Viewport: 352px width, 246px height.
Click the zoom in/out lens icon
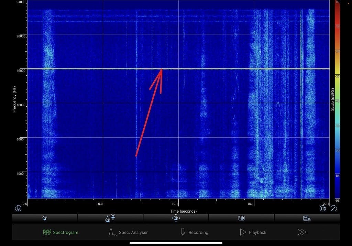pos(110,218)
